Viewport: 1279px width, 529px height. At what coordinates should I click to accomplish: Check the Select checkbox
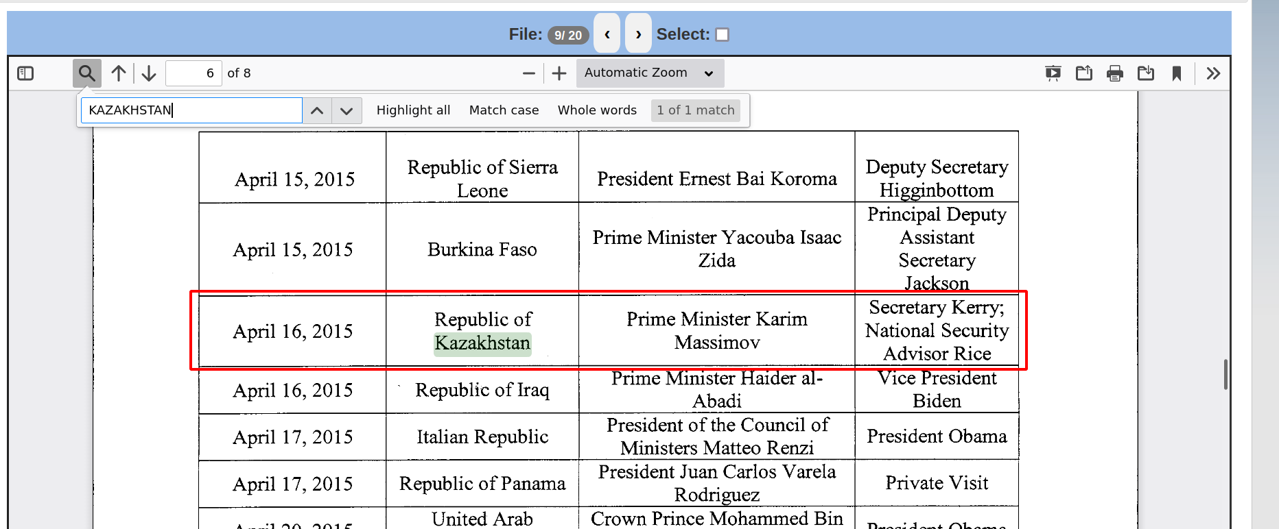click(x=722, y=34)
